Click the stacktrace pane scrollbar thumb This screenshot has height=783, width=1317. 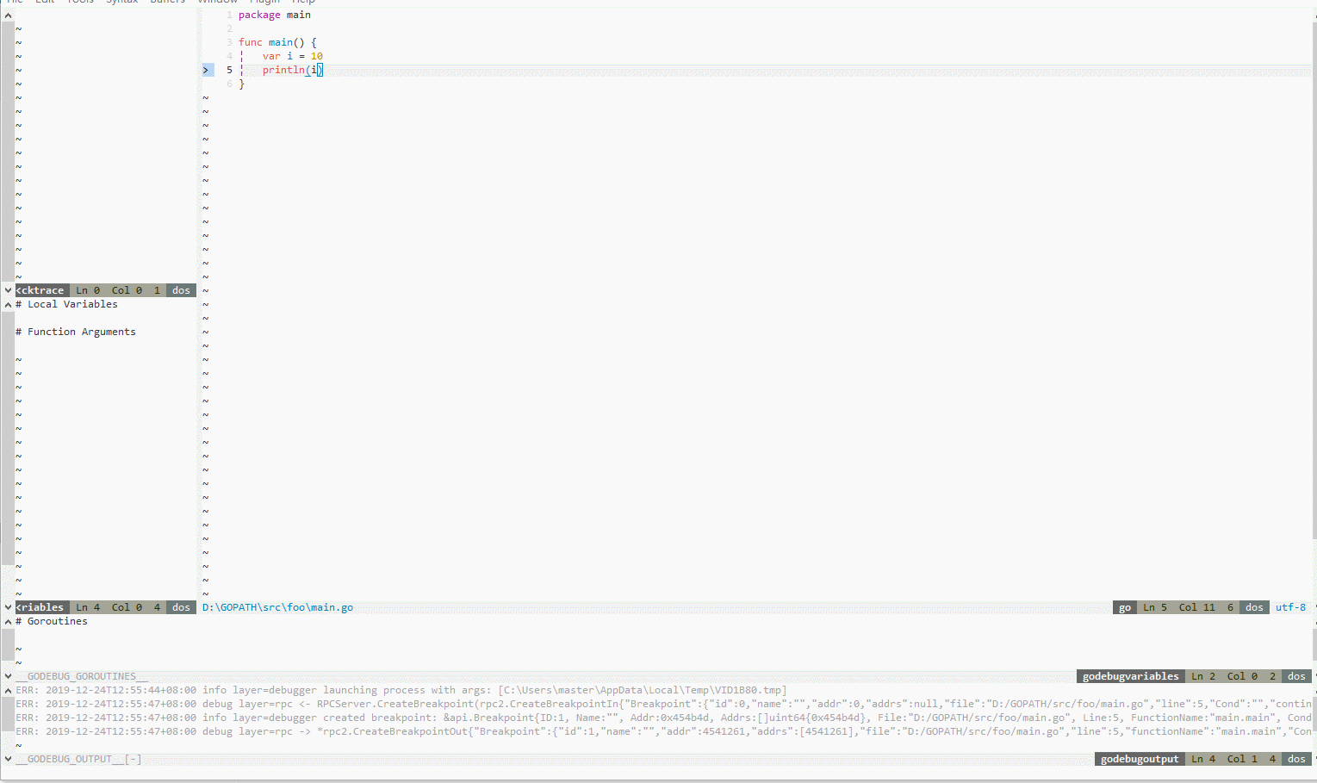[8, 152]
